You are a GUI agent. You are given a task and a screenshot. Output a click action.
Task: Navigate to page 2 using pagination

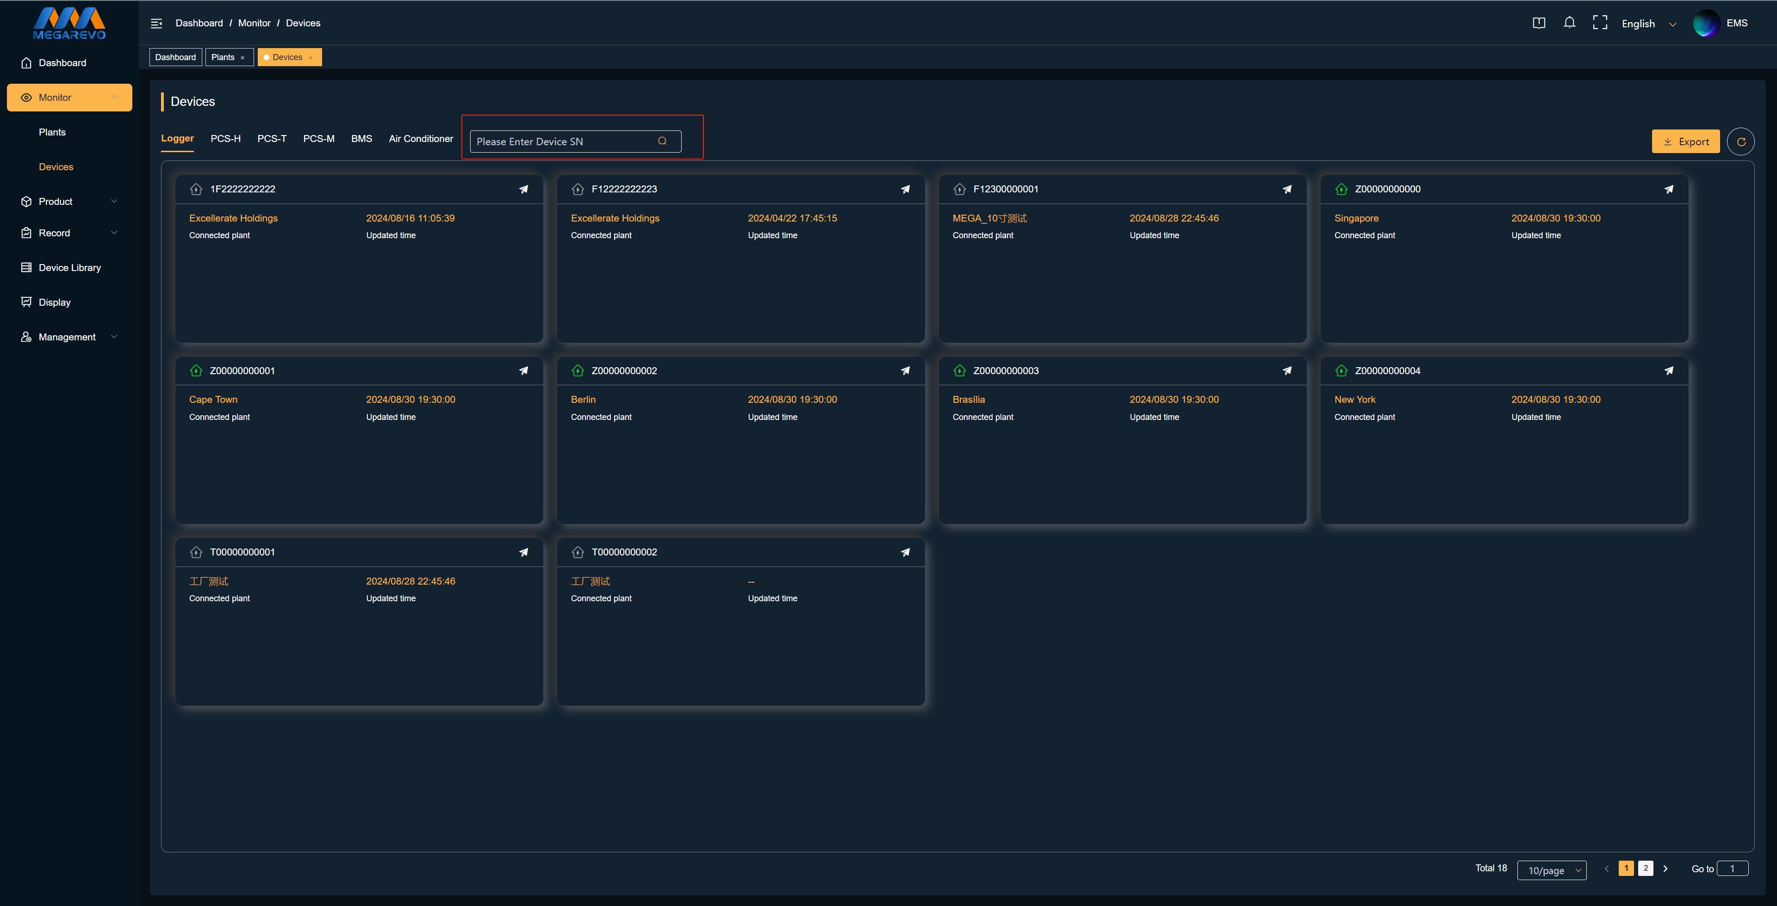pyautogui.click(x=1645, y=868)
